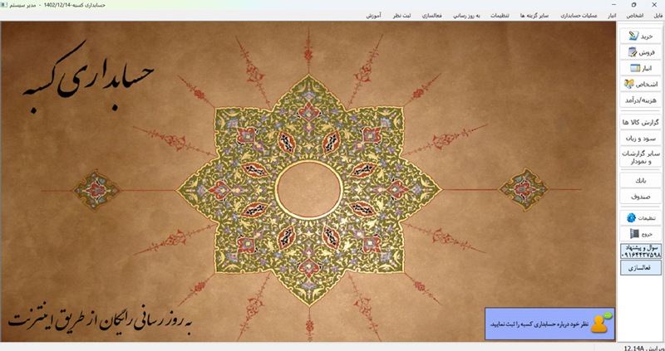Viewport: 665px width, 351px height.
Task: Open the انبار menu in the menu bar
Action: click(612, 16)
